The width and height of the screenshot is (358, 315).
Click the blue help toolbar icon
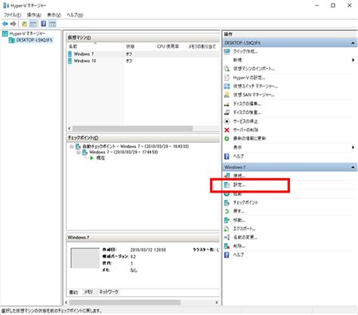[x=44, y=24]
